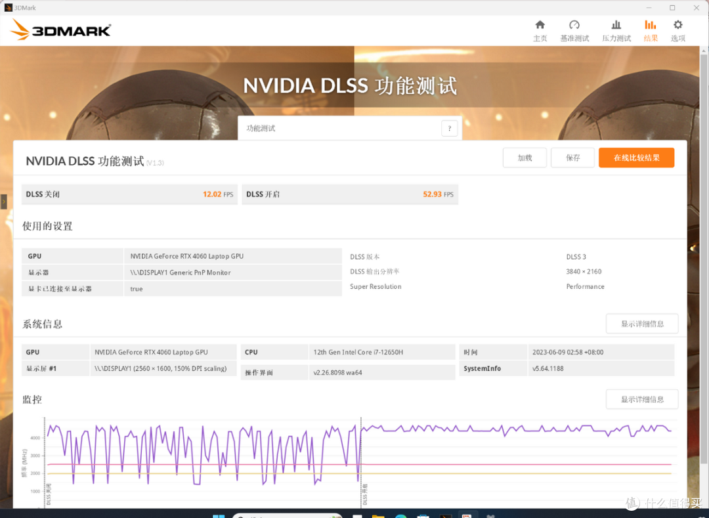This screenshot has height=518, width=709.
Task: Open the 基准测试 benchmarks tab
Action: pos(574,32)
